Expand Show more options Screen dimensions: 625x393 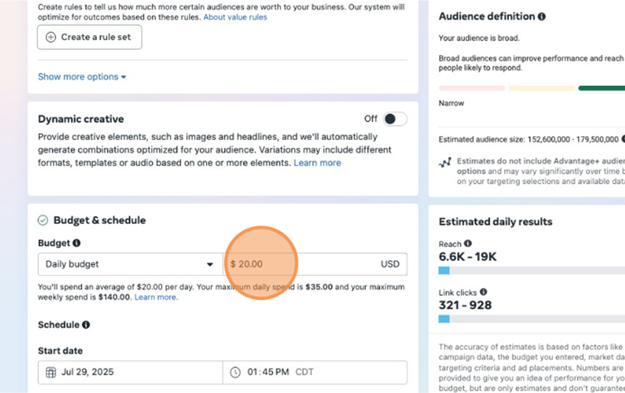(x=82, y=77)
